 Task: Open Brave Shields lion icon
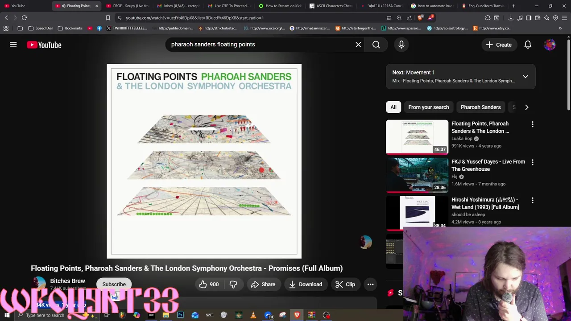tap(420, 18)
